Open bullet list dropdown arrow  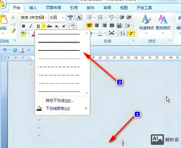coord(94,17)
